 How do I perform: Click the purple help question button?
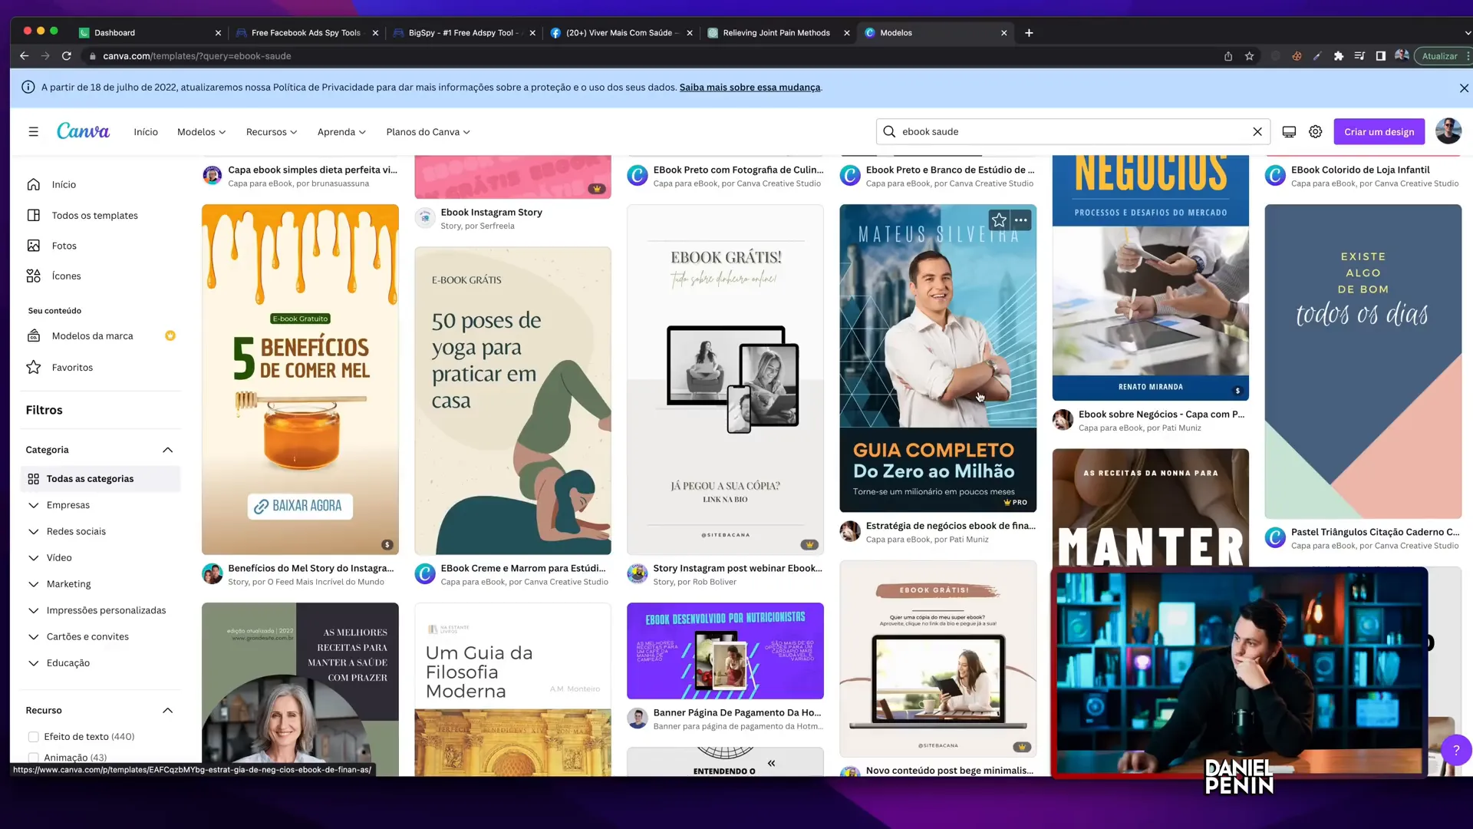click(1456, 750)
